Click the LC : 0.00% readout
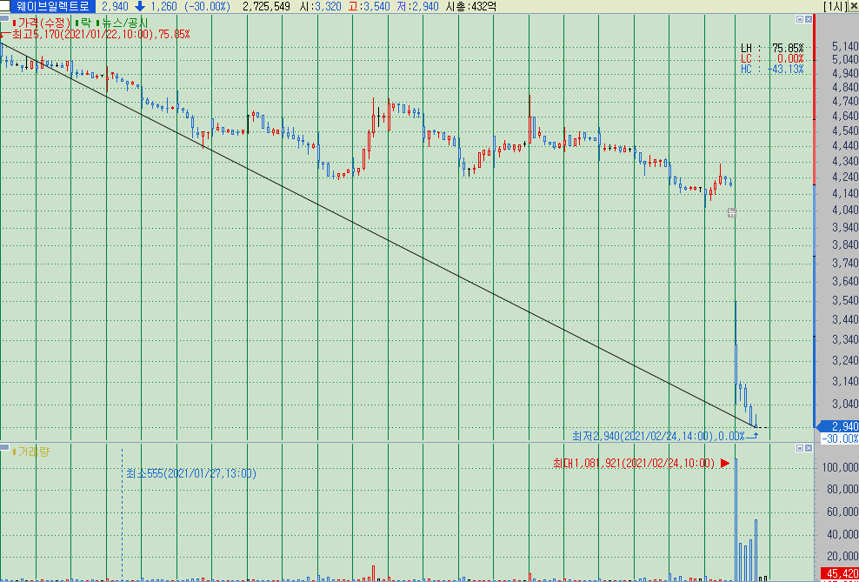The width and height of the screenshot is (859, 582). [772, 58]
